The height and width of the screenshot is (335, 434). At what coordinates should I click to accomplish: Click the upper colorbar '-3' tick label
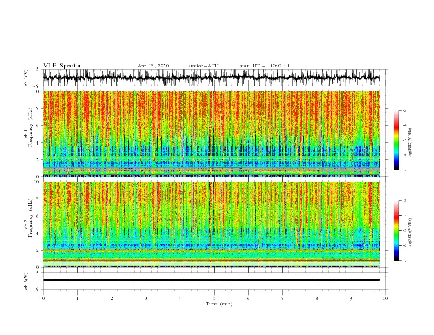tap(404, 110)
